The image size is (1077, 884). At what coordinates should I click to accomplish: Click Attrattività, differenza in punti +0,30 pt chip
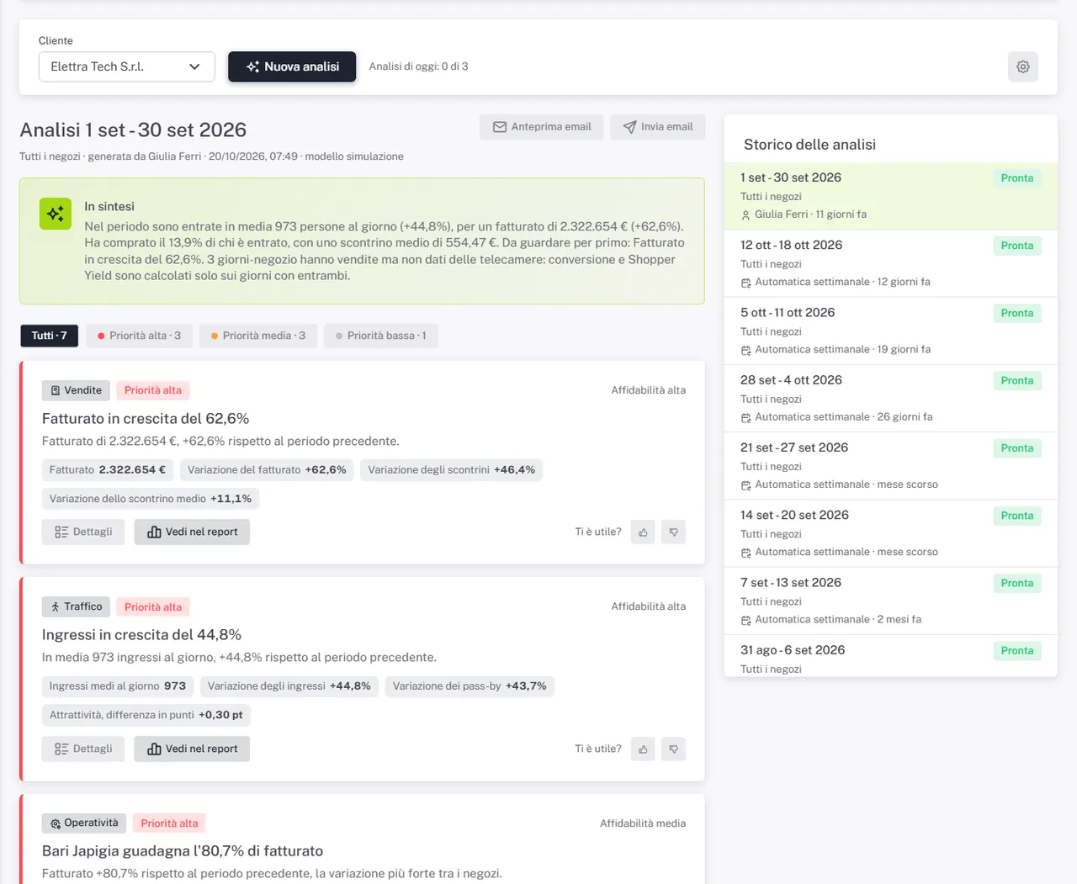[146, 715]
